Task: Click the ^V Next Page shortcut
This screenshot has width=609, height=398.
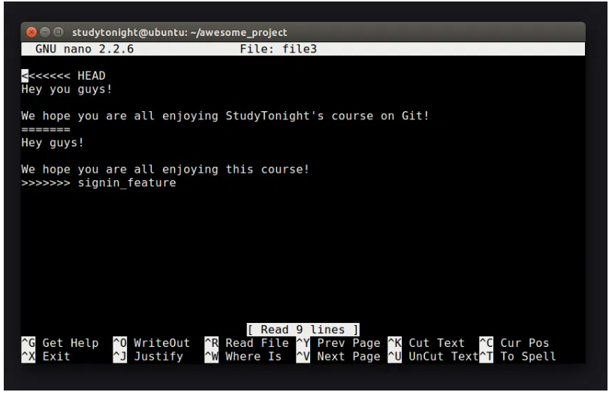Action: click(x=338, y=357)
